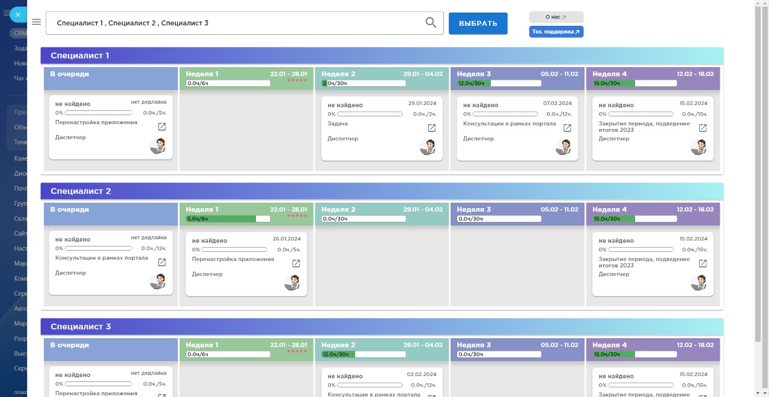Click Задача title in Специалист 1 card
The image size is (769, 397).
[338, 124]
